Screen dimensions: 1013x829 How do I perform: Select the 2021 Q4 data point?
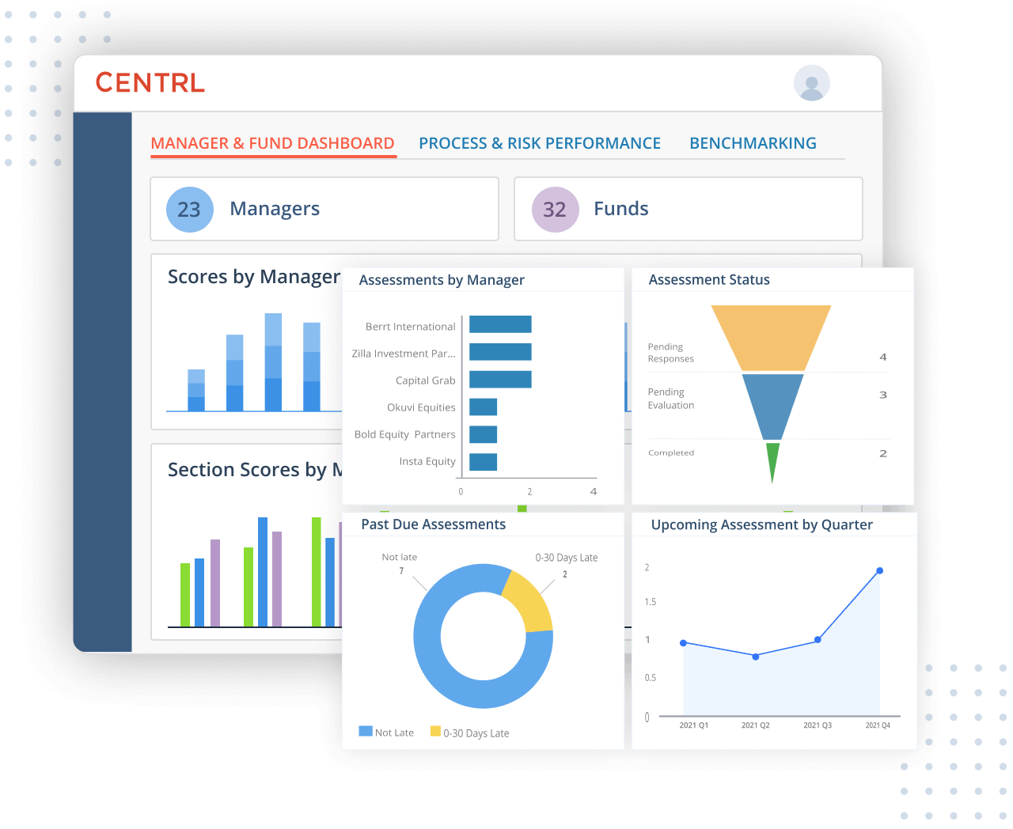tap(880, 570)
